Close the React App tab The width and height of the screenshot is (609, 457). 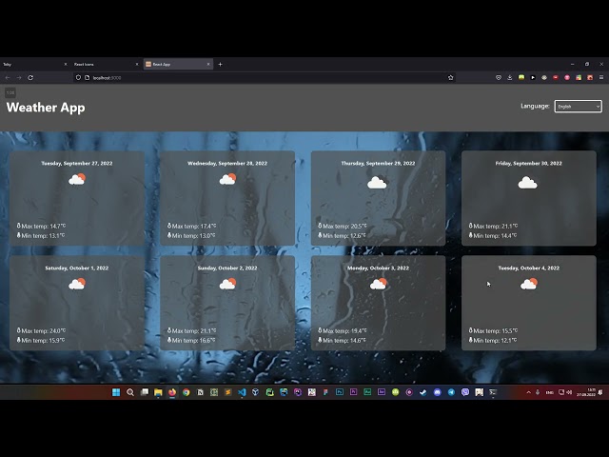click(208, 64)
